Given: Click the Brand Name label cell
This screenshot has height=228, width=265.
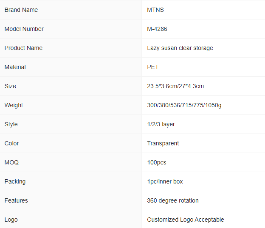Looking at the screenshot, I should 70,10.
